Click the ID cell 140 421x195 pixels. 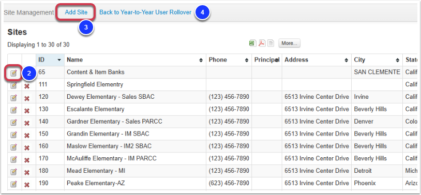50,122
